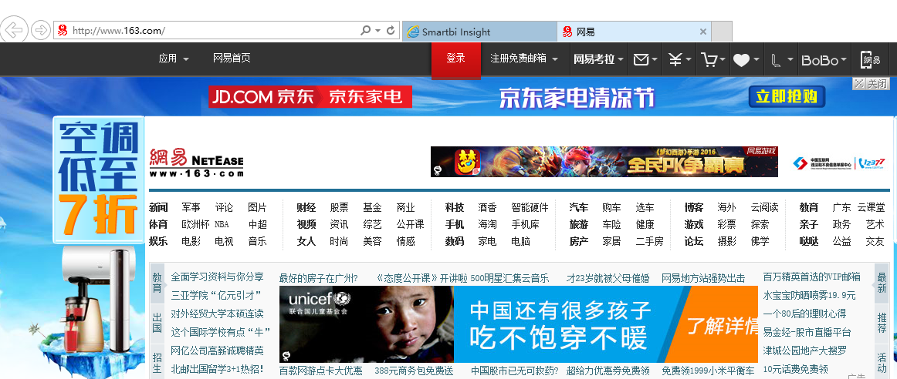Open the 财经 channel
The image size is (897, 379).
(306, 208)
